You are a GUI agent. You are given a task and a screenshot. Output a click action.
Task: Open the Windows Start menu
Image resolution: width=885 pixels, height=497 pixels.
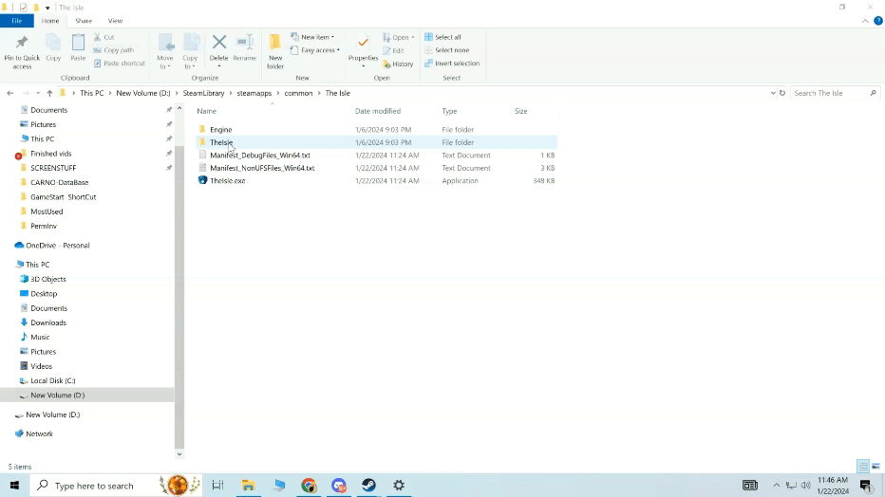point(14,486)
